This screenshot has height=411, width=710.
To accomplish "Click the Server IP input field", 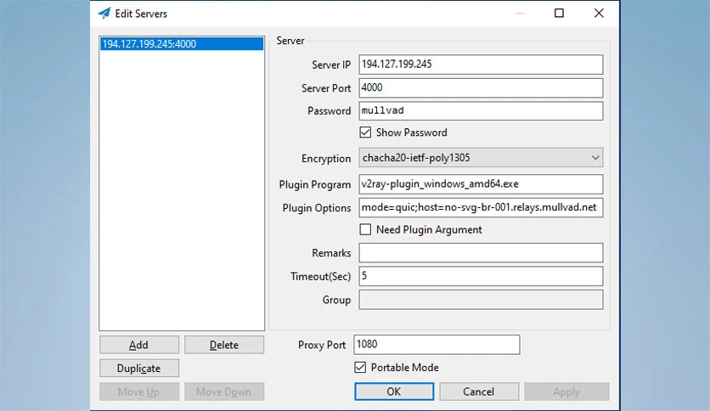I will tap(481, 65).
